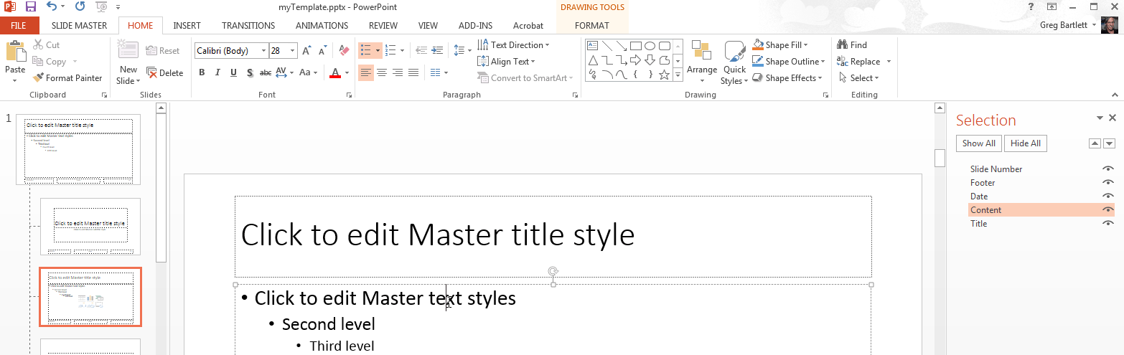
Task: Select the Scribble shape
Action: [593, 74]
